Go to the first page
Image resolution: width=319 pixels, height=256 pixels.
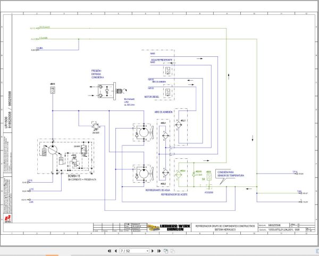(110, 251)
